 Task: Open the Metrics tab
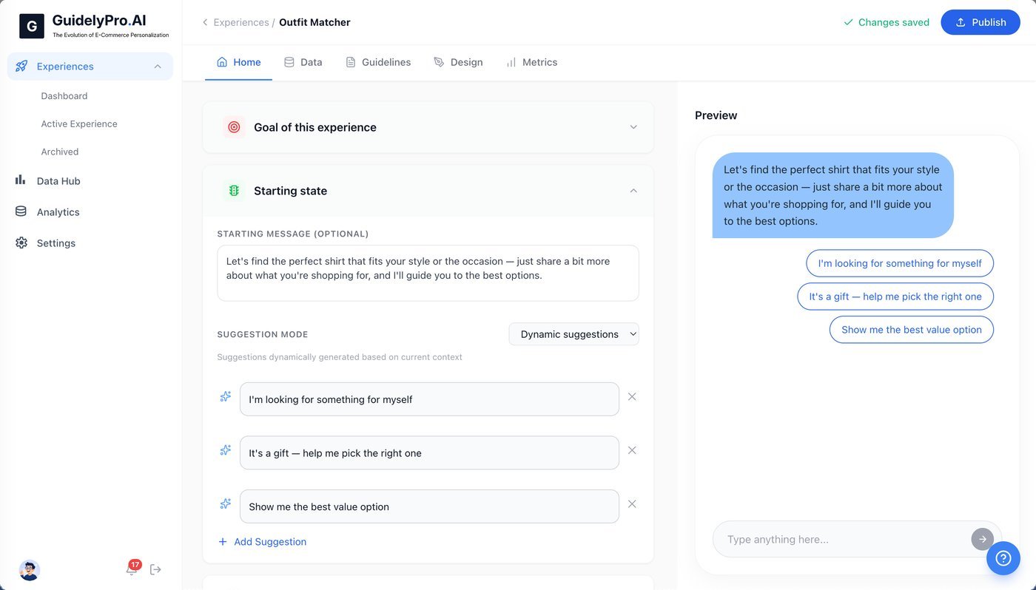coord(531,62)
